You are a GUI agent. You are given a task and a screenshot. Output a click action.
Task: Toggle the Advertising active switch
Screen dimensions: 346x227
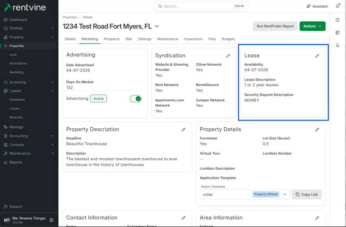point(135,99)
